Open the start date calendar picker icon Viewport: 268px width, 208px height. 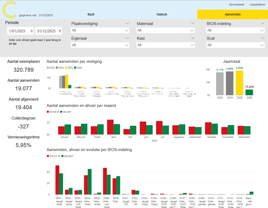click(32, 31)
